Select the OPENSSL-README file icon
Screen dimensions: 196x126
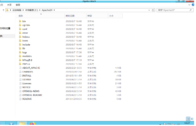coord(20,95)
